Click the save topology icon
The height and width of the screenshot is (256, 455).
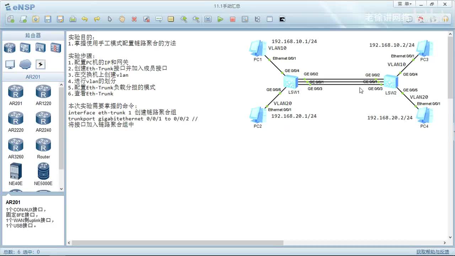click(48, 19)
